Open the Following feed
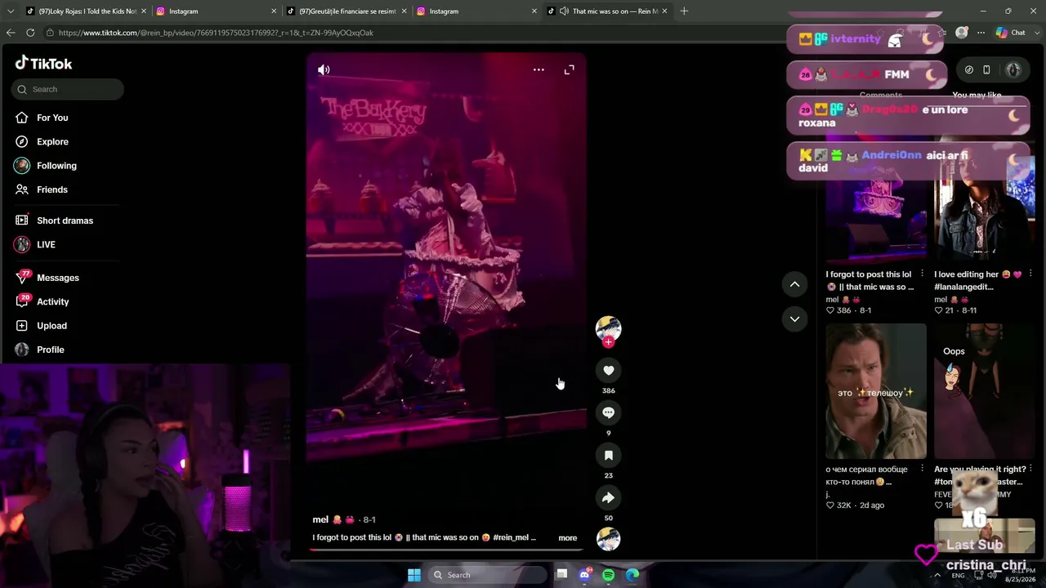Image resolution: width=1046 pixels, height=588 pixels. click(x=56, y=166)
